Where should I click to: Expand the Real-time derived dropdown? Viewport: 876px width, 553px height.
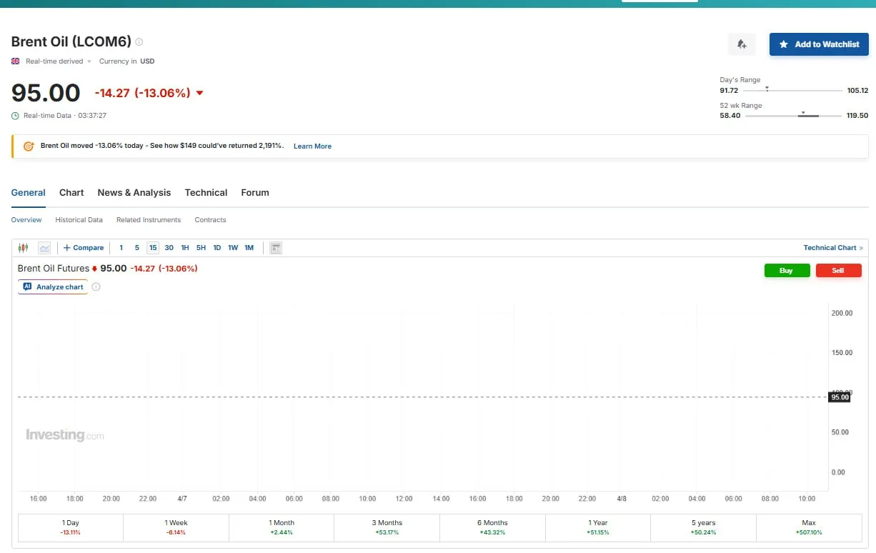pyautogui.click(x=89, y=61)
